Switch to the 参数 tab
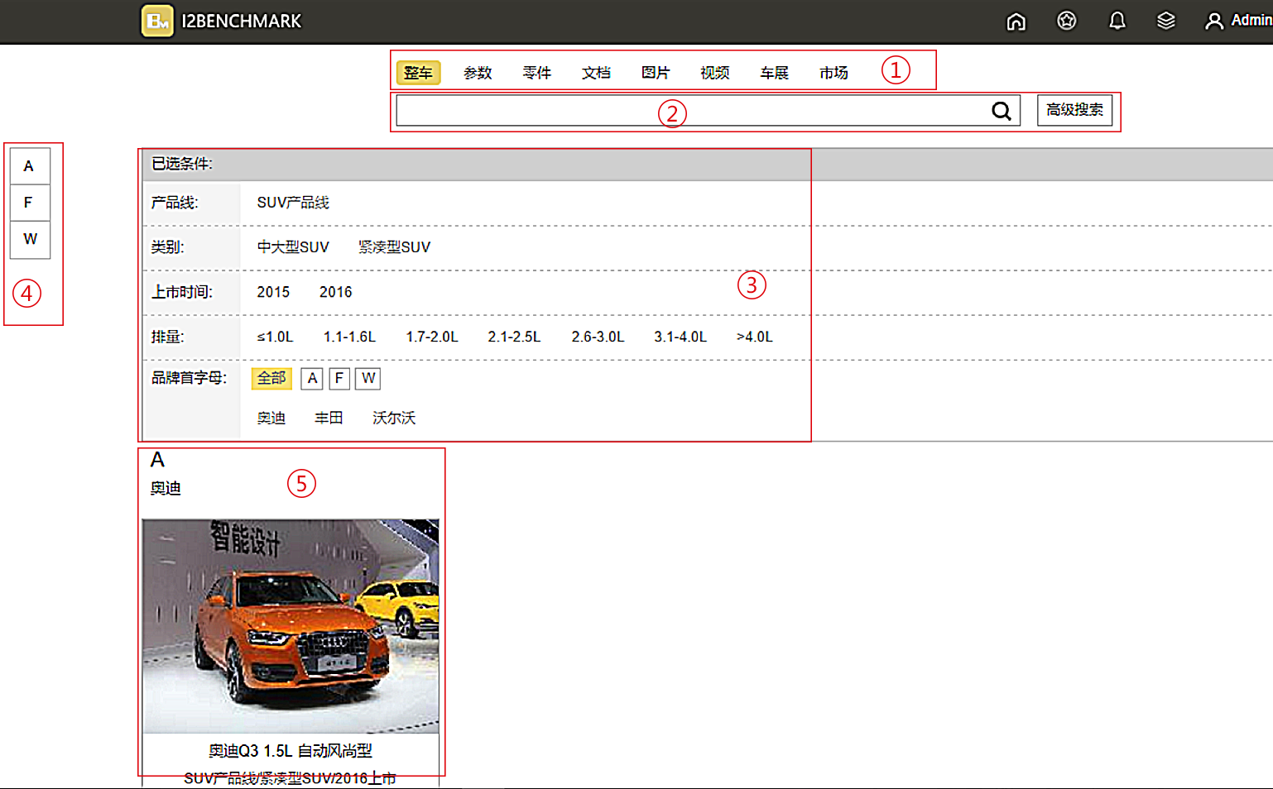 [x=478, y=73]
